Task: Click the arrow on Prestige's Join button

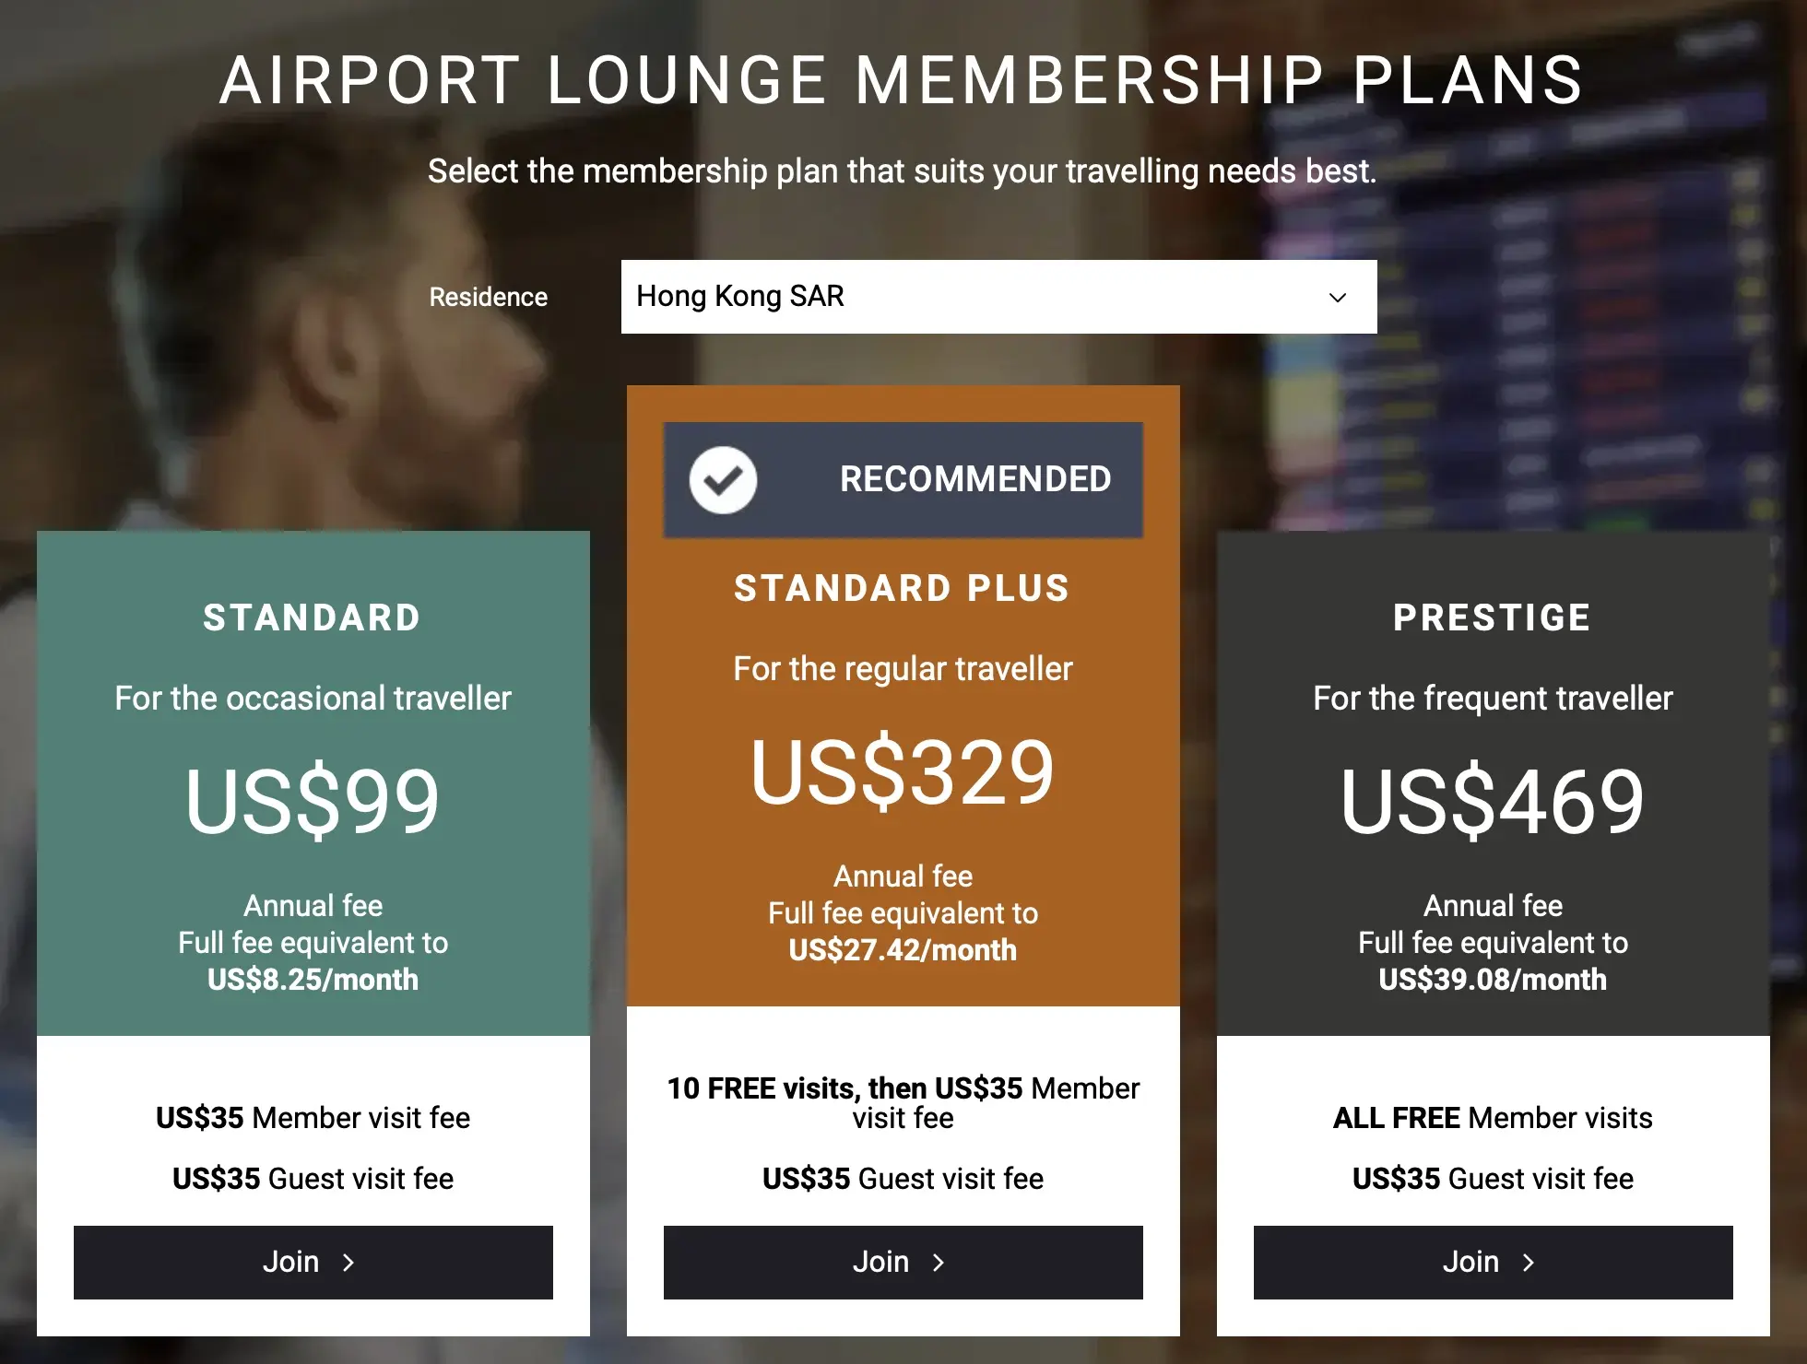Action: click(1529, 1263)
